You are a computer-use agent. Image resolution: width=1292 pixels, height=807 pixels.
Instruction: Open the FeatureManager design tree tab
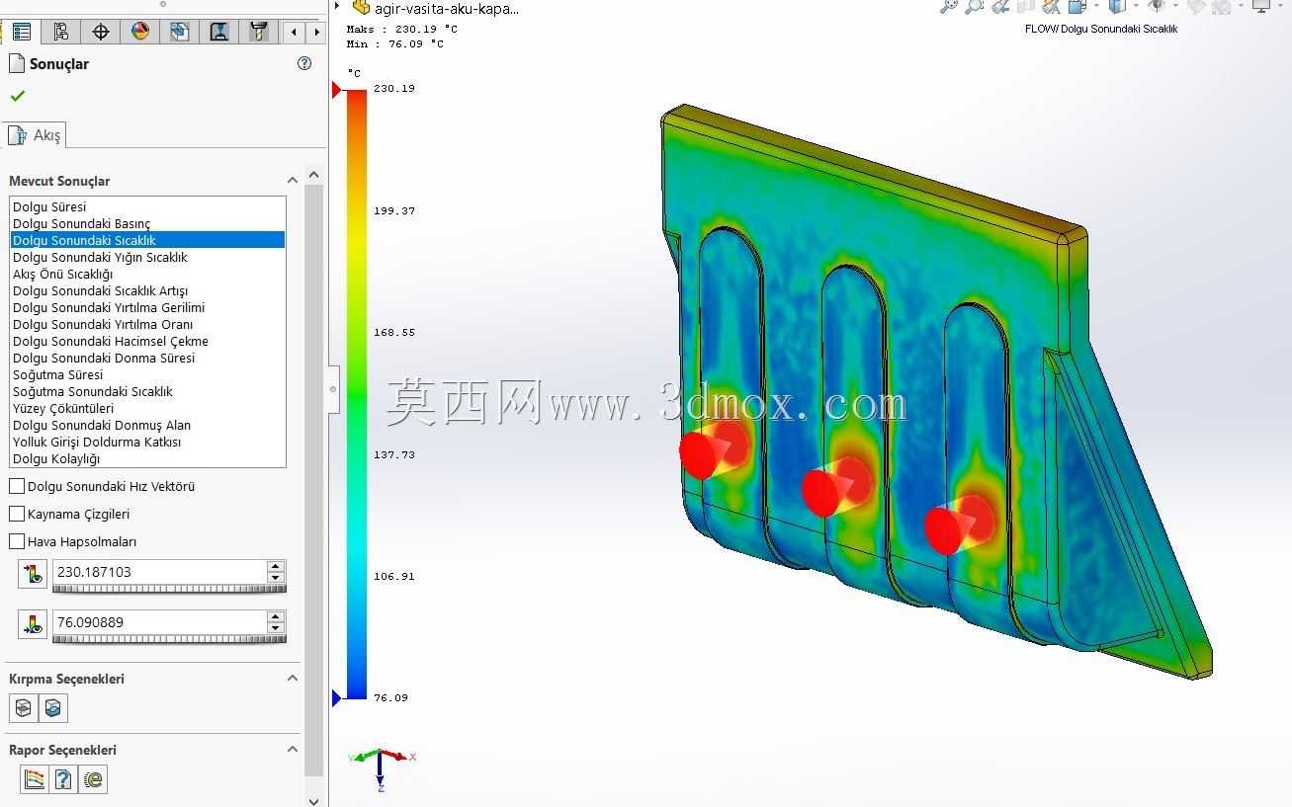(21, 32)
